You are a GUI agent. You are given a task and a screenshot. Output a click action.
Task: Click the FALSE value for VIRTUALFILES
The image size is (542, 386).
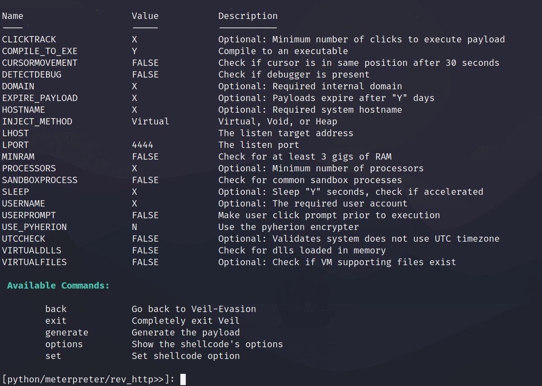pos(145,262)
